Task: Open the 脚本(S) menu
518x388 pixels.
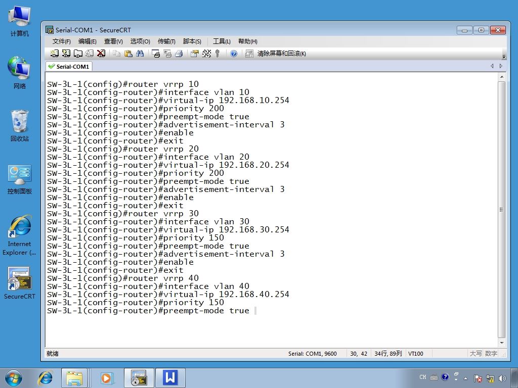Action: click(x=192, y=41)
